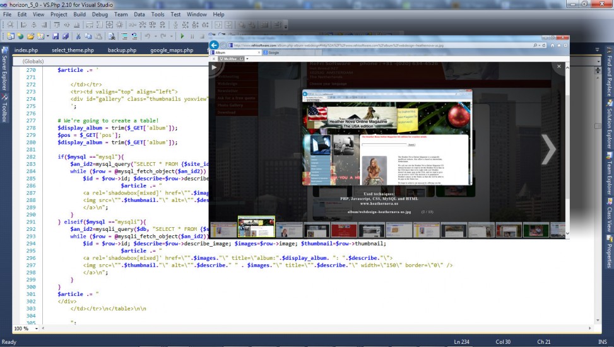The height and width of the screenshot is (347, 614).
Task: Go back using the browser back arrow
Action: (215, 45)
